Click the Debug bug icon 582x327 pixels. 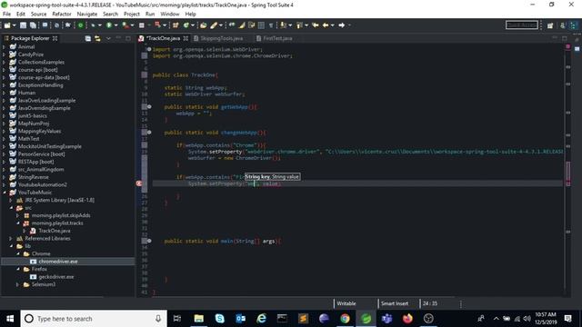point(93,25)
